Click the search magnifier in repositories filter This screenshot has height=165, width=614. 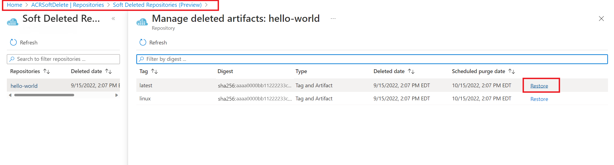click(x=12, y=59)
